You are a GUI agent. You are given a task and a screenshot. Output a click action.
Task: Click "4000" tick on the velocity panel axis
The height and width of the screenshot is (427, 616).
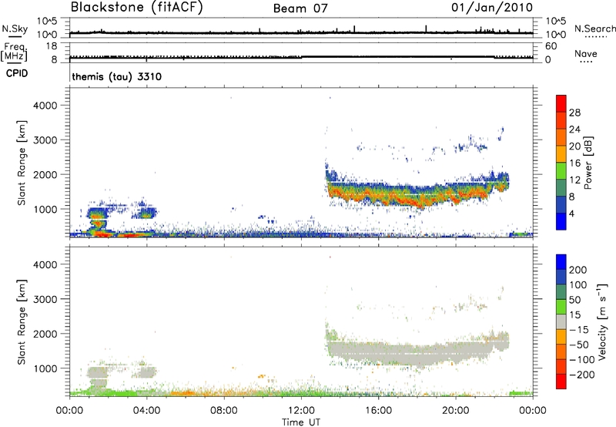(x=45, y=264)
